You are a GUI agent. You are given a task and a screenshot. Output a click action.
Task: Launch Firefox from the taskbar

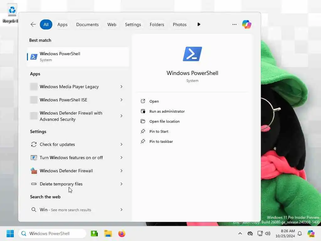pyautogui.click(x=122, y=233)
